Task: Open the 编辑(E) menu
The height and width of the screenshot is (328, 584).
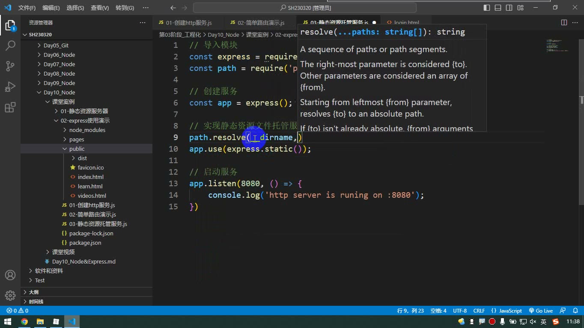Action: coord(51,8)
